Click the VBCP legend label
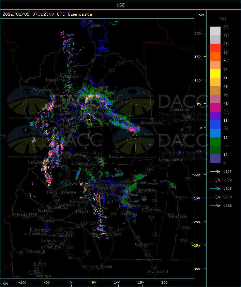Viewport: 241px width, 287px height. point(227,171)
